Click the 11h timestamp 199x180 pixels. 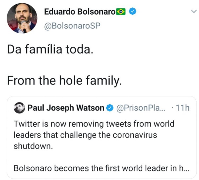pyautogui.click(x=182, y=108)
